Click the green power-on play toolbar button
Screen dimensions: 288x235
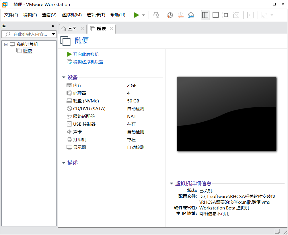136,15
